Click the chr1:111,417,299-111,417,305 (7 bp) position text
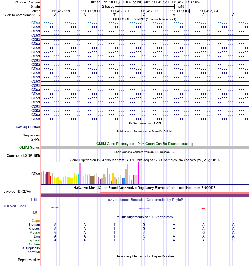This screenshot has height=266, width=249. 172,2
